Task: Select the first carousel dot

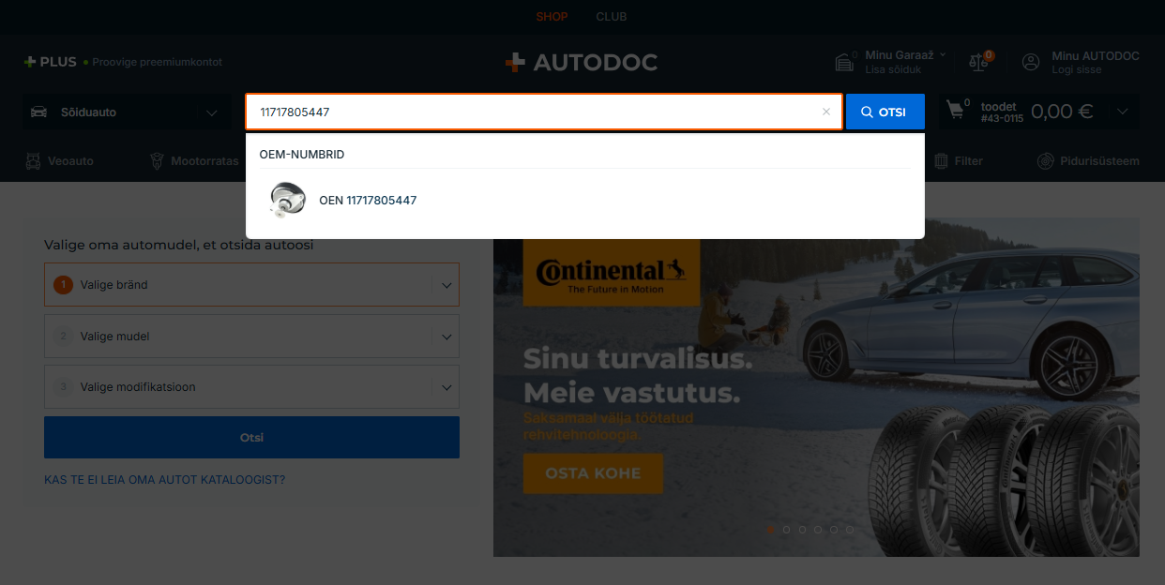Action: coord(771,530)
